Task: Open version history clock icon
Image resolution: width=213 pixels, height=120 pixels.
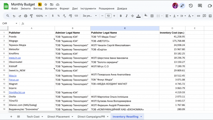Action: point(191,6)
